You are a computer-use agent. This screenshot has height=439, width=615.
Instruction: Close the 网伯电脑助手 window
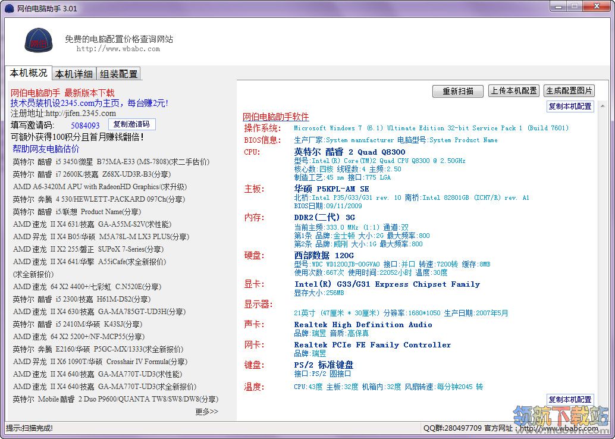click(597, 7)
